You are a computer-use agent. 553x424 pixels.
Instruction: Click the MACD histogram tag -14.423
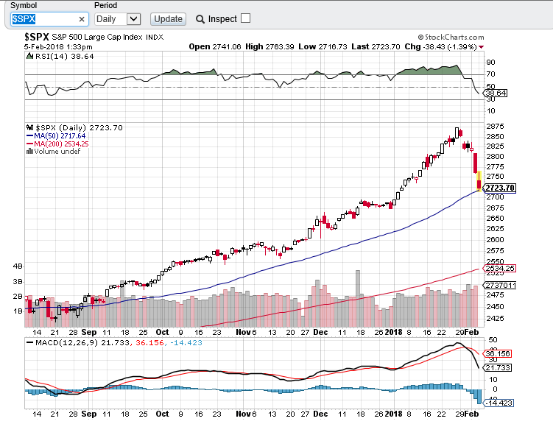point(499,403)
